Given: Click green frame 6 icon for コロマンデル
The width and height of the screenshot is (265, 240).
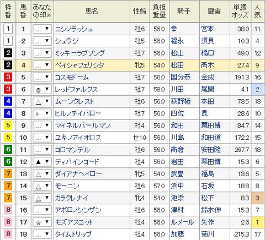Looking at the screenshot, I should [x=8, y=150].
